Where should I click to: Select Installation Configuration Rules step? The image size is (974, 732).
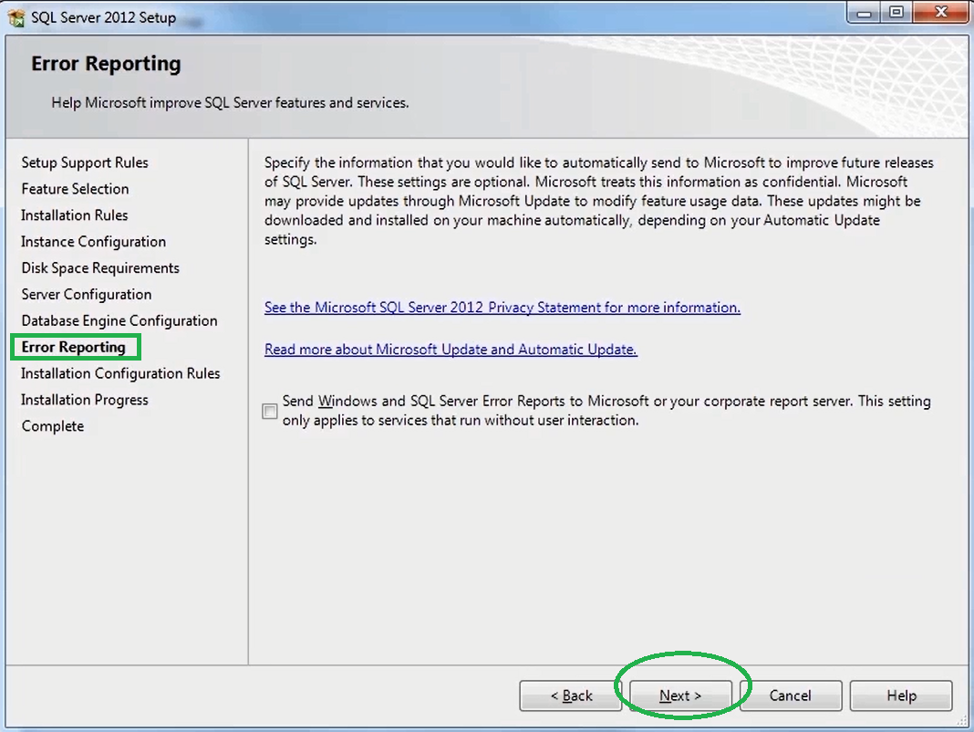point(119,374)
